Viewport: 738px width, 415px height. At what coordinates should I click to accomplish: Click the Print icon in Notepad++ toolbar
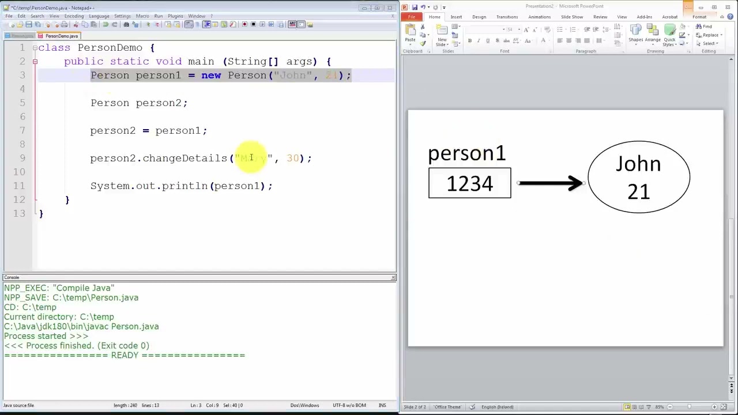click(65, 24)
